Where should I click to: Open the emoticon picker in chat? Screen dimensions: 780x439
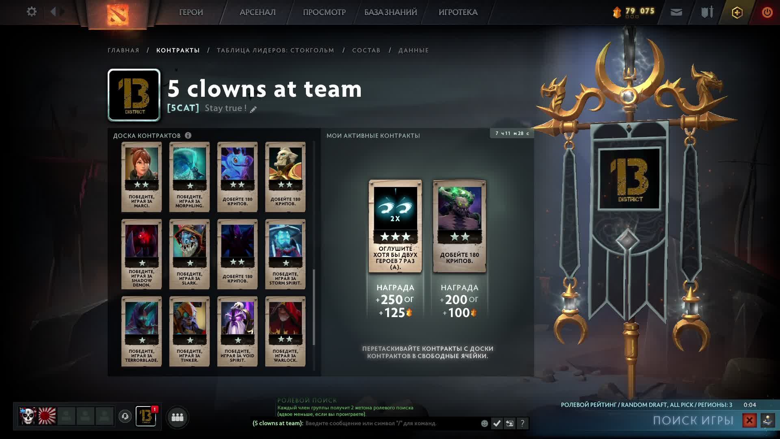coord(484,424)
